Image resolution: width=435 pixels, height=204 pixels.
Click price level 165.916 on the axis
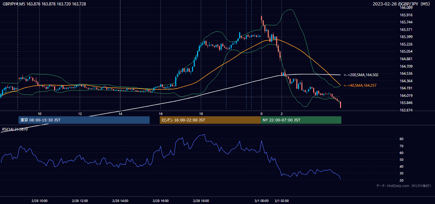(406, 15)
